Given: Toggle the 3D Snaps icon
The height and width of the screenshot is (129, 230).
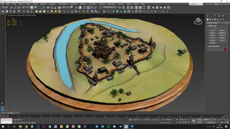Looking at the screenshot, I should click(x=85, y=7).
